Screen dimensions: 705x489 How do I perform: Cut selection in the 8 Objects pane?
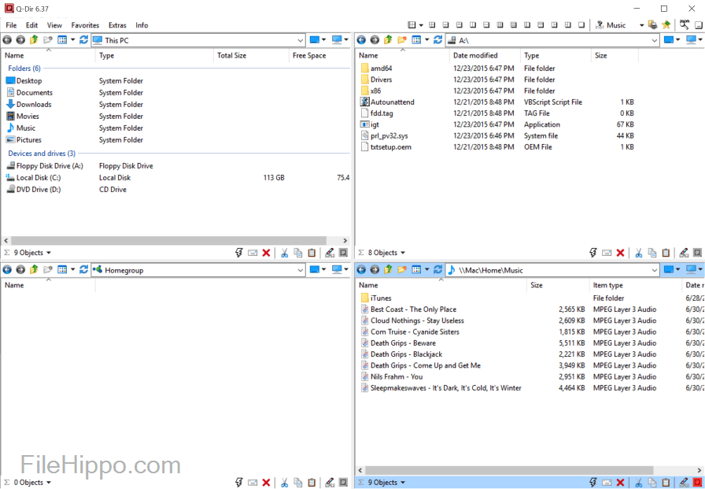(638, 253)
